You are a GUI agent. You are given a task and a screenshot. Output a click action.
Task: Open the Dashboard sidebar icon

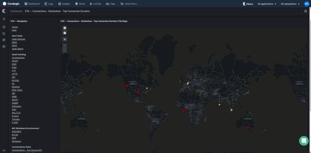point(4,40)
